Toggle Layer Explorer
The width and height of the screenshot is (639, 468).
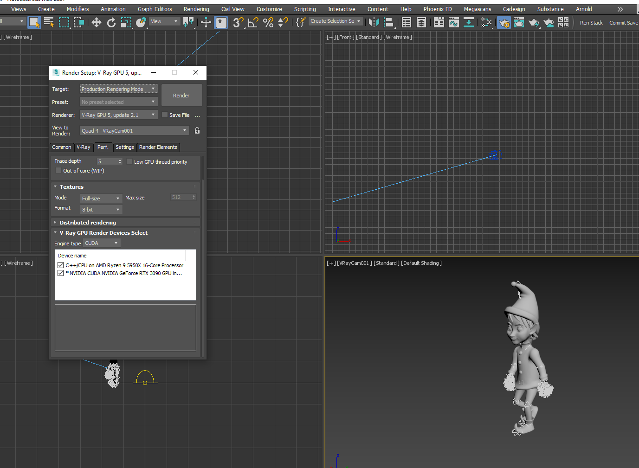[421, 22]
